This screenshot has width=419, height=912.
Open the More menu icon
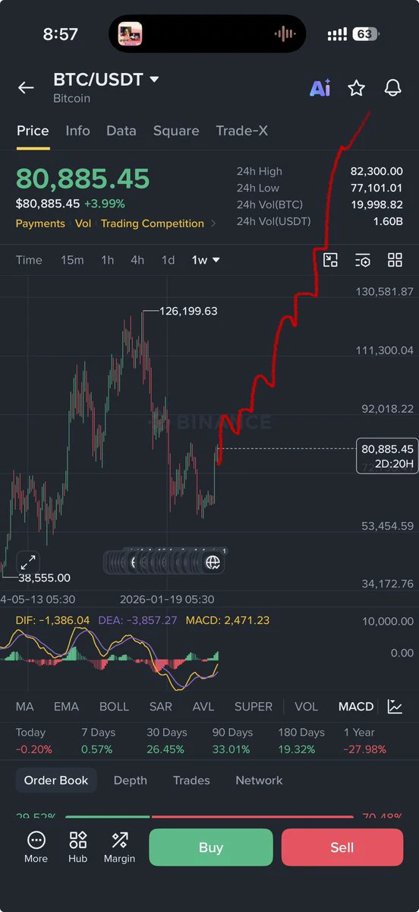[36, 847]
